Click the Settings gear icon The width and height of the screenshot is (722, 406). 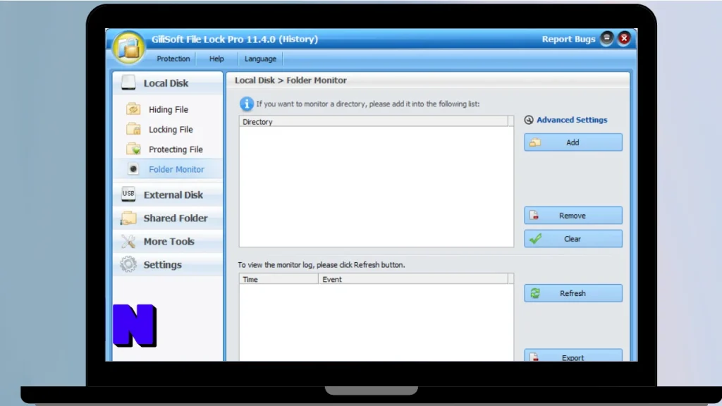tap(128, 264)
